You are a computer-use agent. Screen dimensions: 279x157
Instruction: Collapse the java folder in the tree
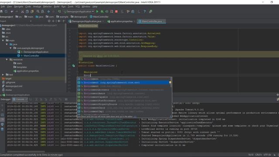click(x=7, y=44)
